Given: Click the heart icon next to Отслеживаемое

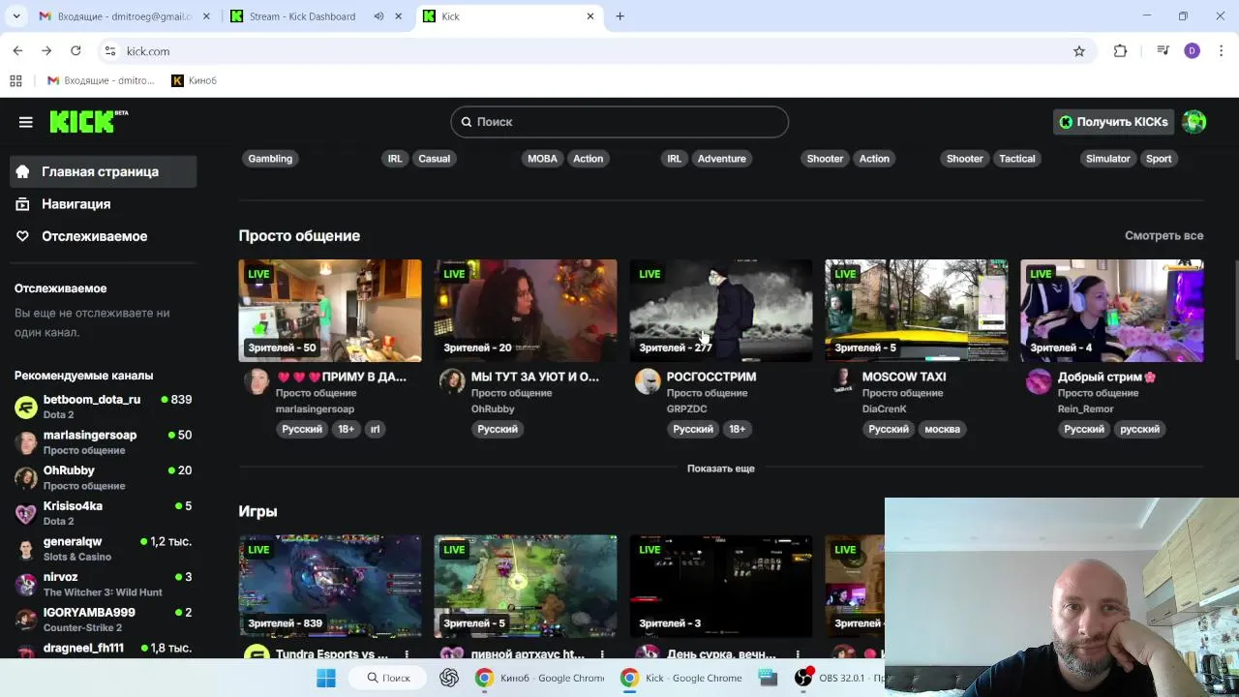Looking at the screenshot, I should coord(23,236).
